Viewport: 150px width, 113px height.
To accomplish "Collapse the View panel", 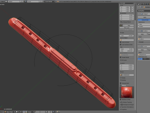I will 120,33.
